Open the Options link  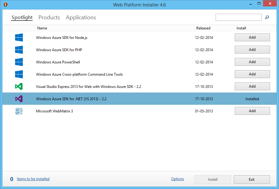point(177,179)
